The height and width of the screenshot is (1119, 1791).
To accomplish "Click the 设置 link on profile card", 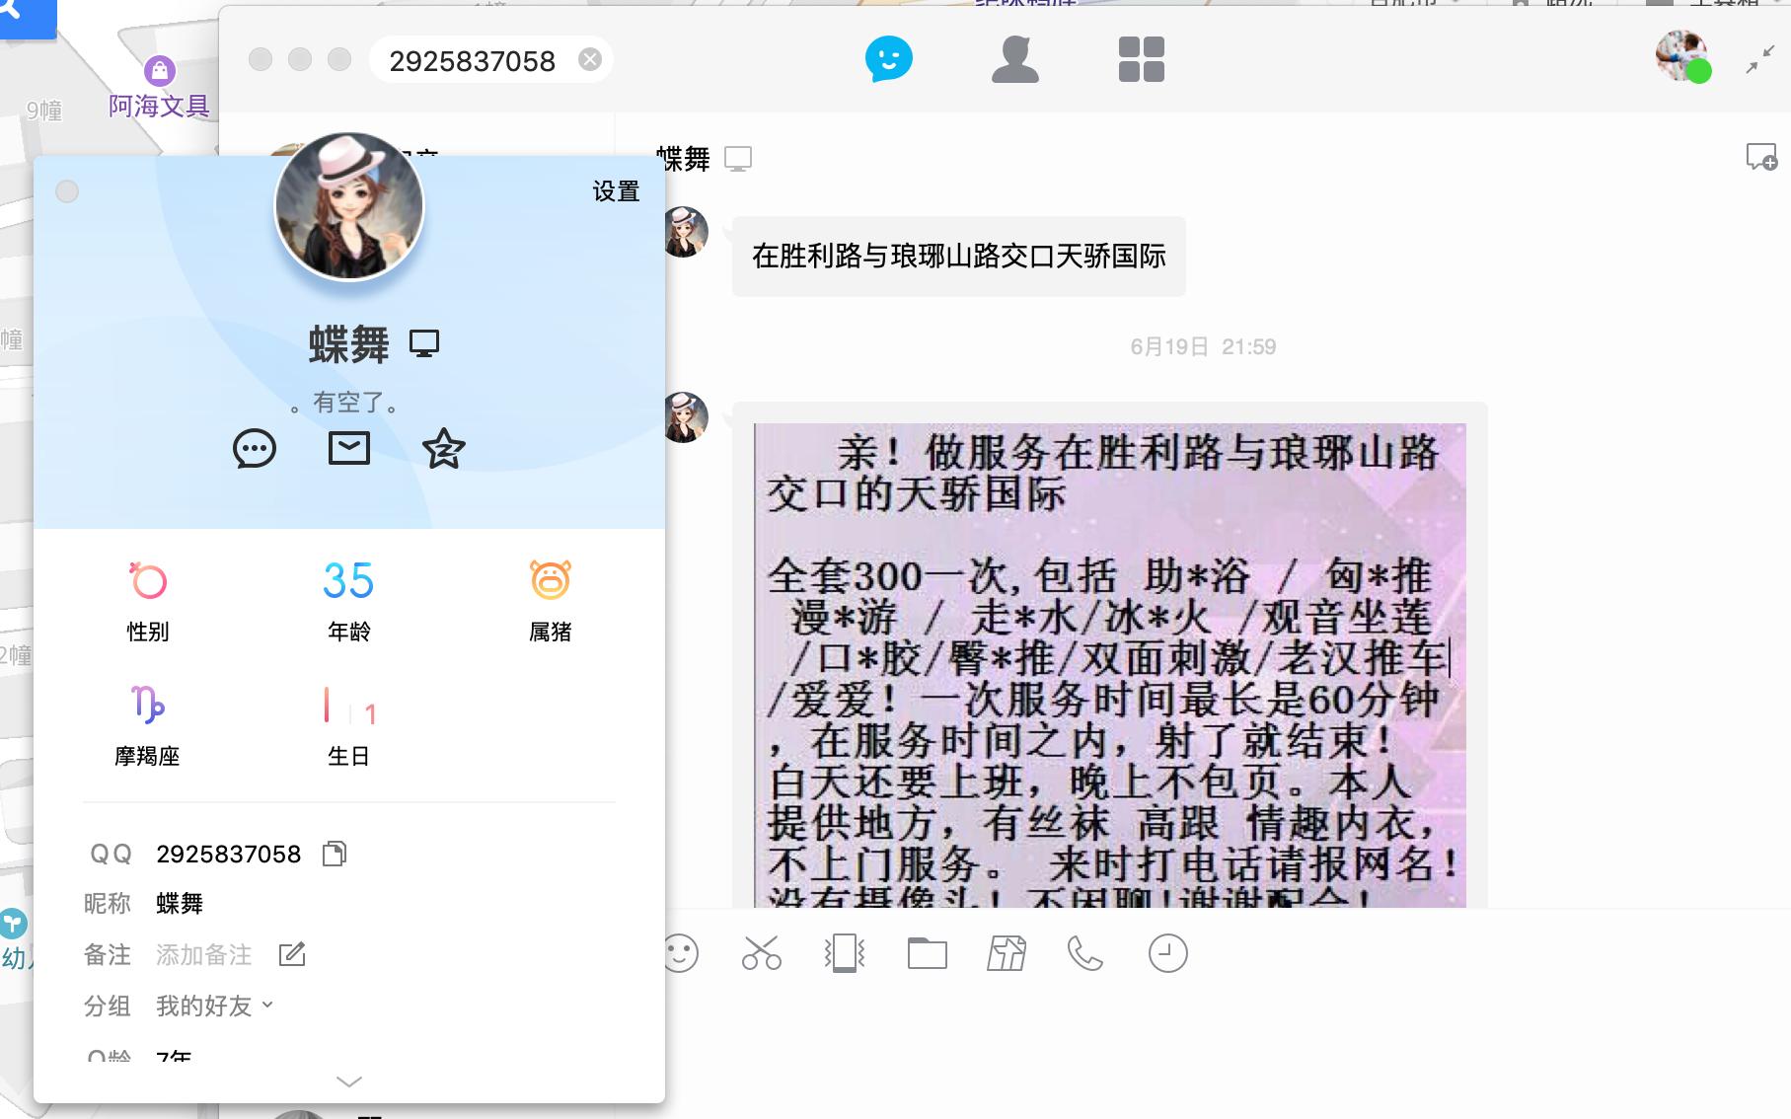I will 616,191.
